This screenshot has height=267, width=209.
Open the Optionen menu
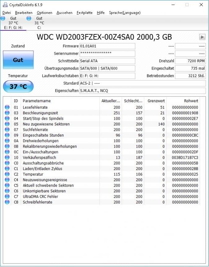pos(44,13)
